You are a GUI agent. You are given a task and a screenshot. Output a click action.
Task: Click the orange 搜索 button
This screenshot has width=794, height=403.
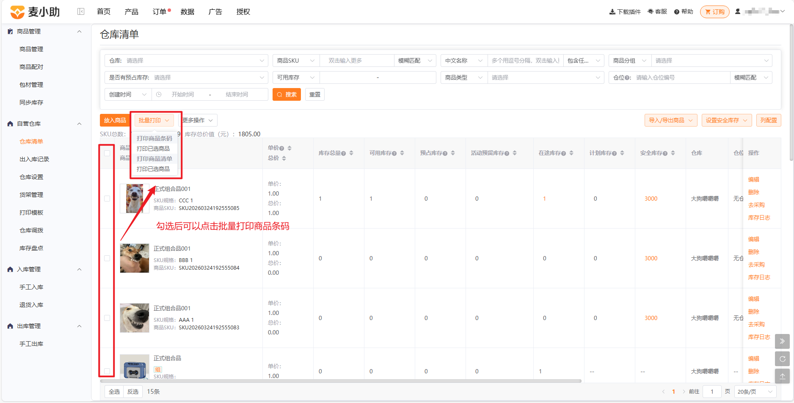tap(287, 94)
